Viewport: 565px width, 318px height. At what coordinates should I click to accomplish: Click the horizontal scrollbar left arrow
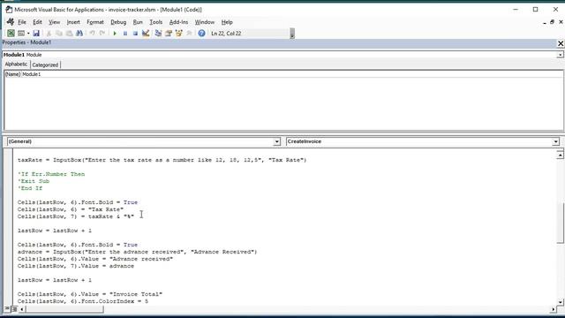22,309
